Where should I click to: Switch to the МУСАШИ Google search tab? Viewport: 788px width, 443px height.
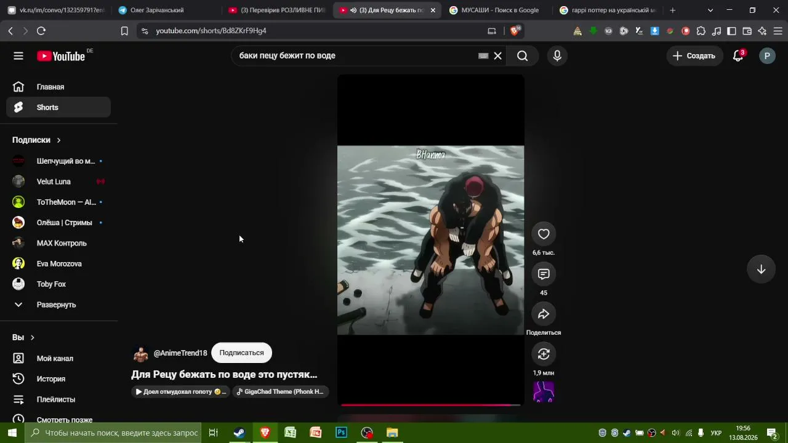pos(497,10)
